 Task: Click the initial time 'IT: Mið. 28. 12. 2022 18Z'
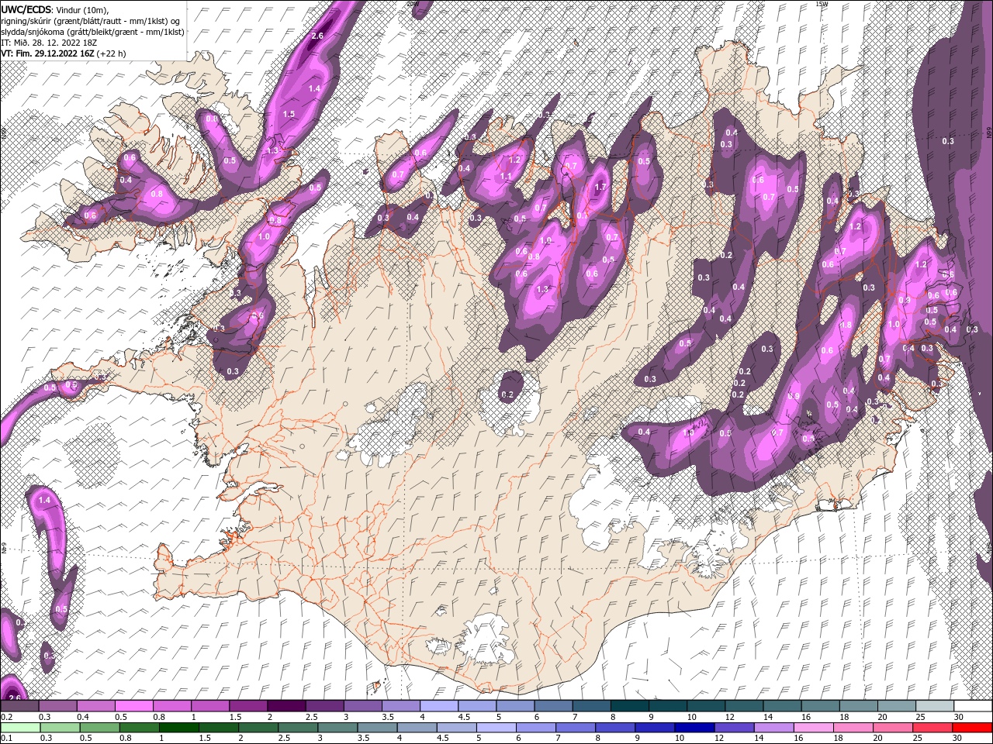49,43
